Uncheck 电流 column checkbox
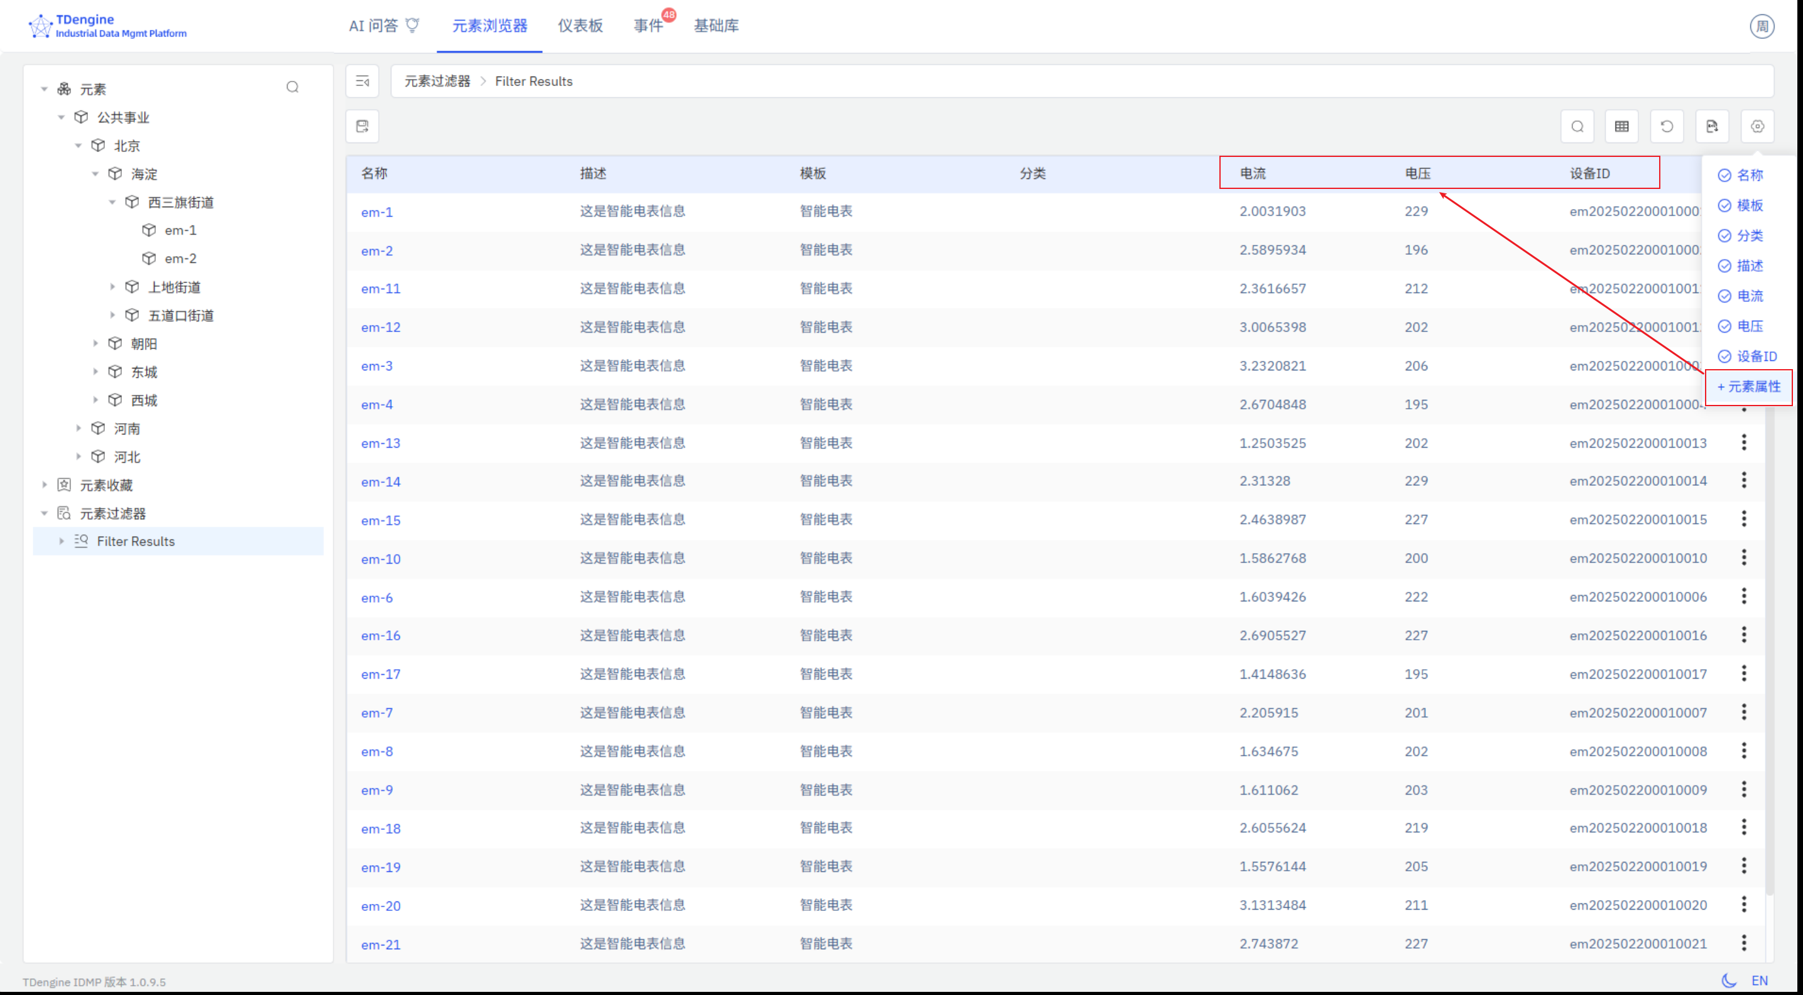 tap(1724, 296)
